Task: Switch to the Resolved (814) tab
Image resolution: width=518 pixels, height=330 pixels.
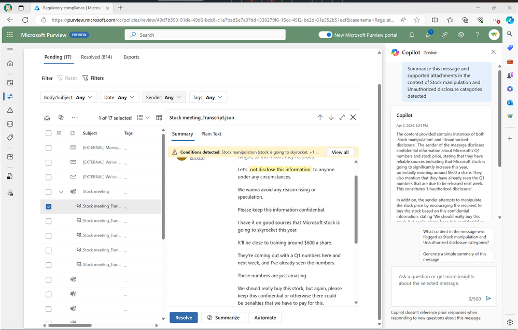Action: click(x=96, y=57)
